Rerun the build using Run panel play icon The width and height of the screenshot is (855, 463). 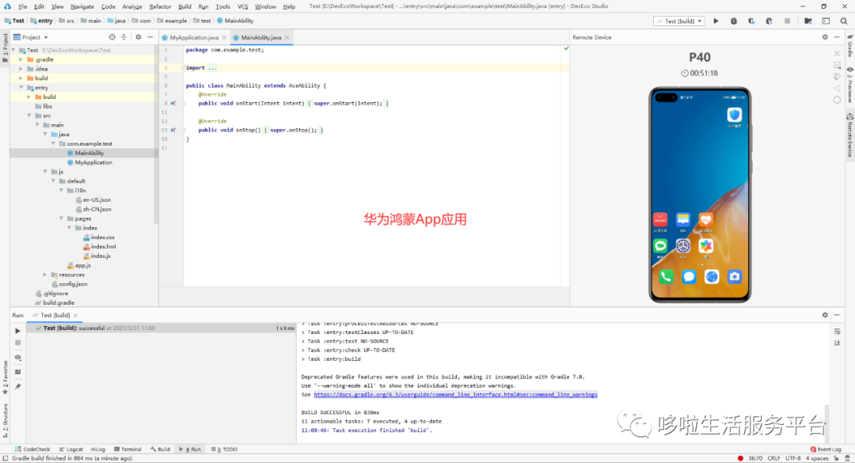coord(17,331)
